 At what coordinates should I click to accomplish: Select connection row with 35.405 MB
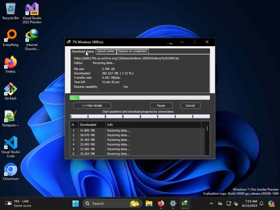coord(136,140)
